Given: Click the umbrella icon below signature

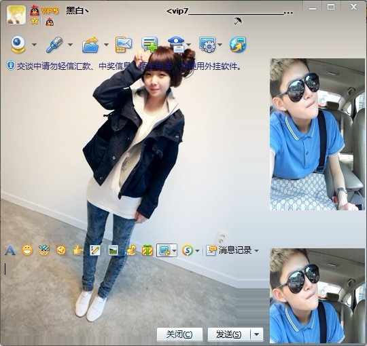Looking at the screenshot, I should click(x=238, y=21).
